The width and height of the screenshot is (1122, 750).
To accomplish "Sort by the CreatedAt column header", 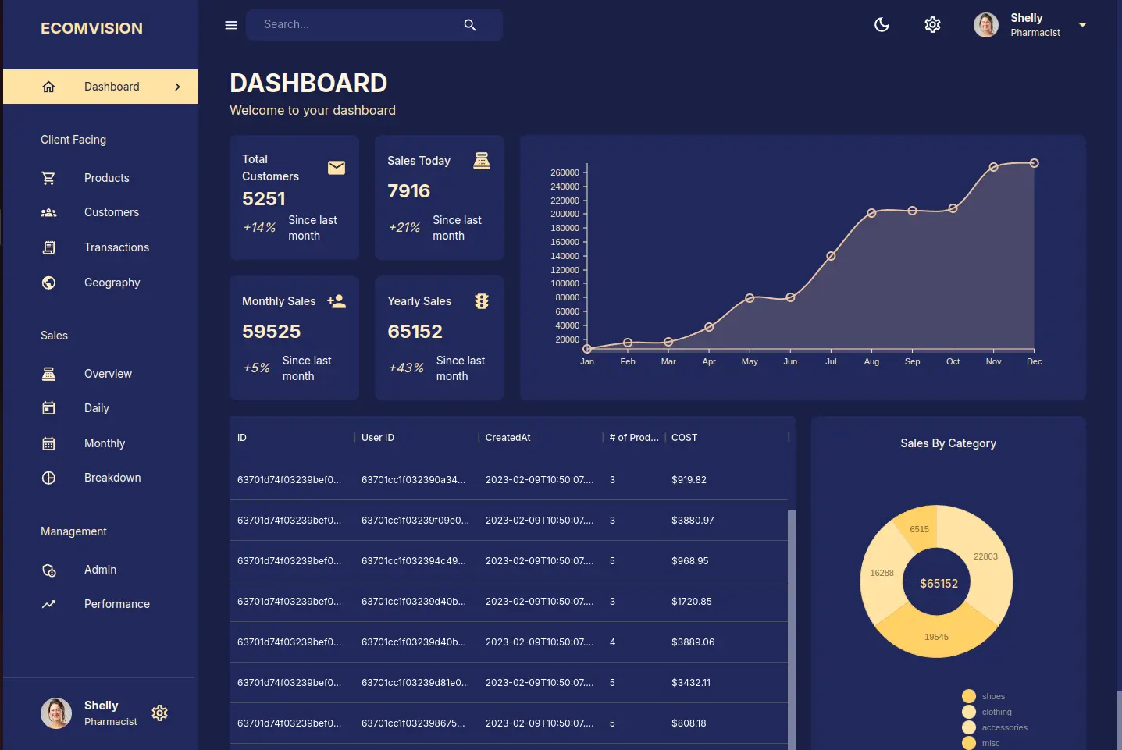I will (x=508, y=438).
